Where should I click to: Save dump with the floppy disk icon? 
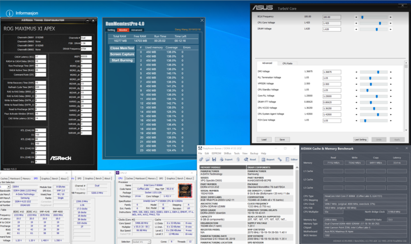[214, 159]
